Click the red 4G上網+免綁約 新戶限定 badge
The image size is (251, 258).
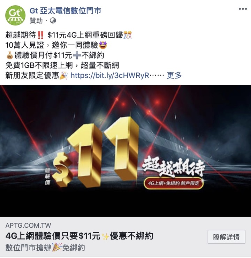[174, 183]
